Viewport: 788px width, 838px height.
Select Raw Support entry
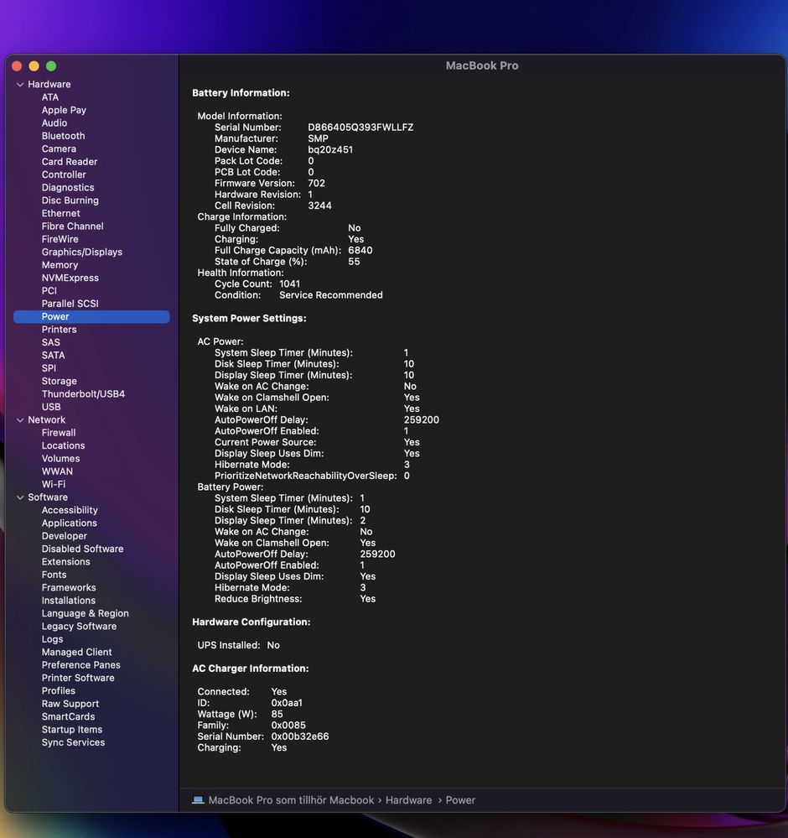(70, 704)
